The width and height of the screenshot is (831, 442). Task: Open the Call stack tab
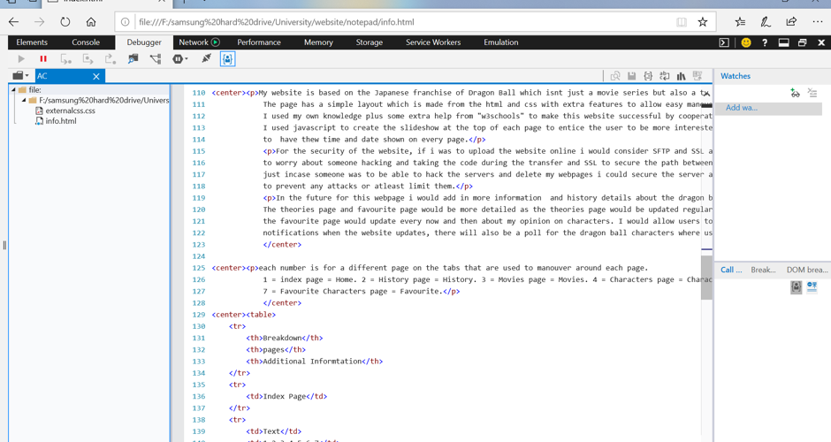tap(731, 270)
